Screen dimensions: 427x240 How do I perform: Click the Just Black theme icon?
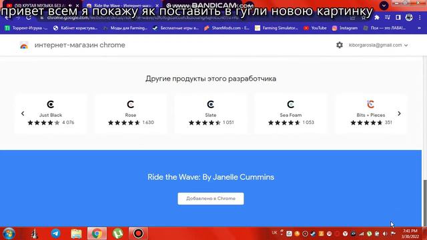click(51, 104)
